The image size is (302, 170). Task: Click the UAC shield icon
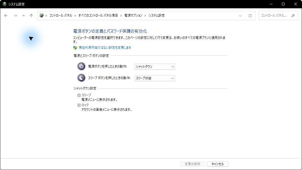(75, 47)
